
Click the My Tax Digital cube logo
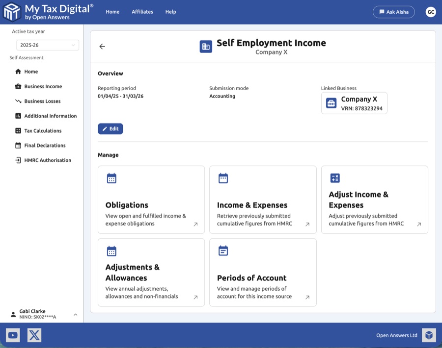11,12
